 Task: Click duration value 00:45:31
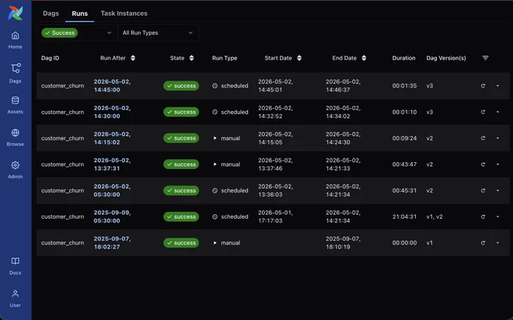(404, 190)
